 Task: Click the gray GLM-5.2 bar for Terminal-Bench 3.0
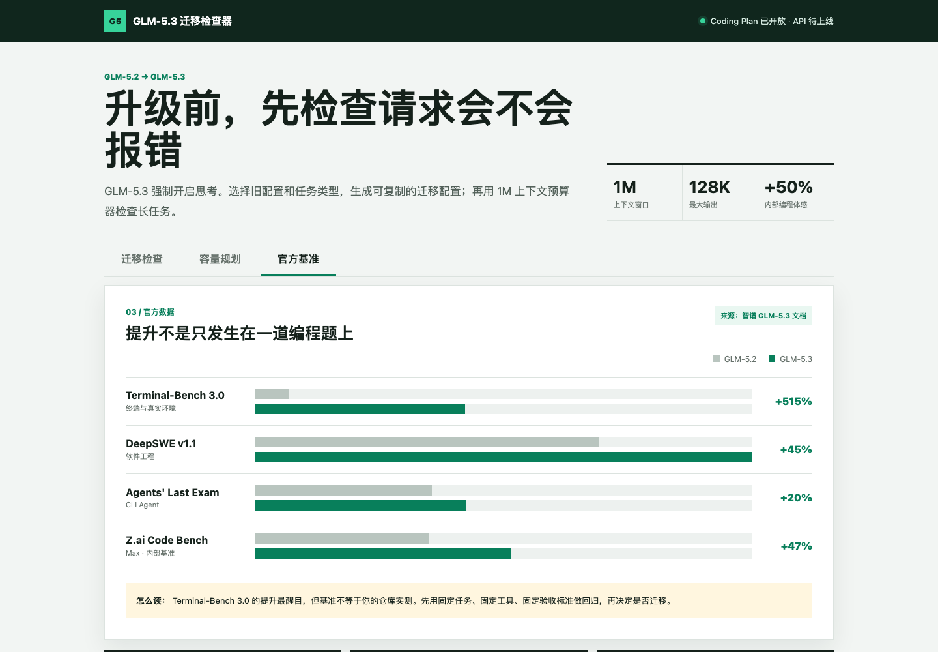tap(272, 394)
